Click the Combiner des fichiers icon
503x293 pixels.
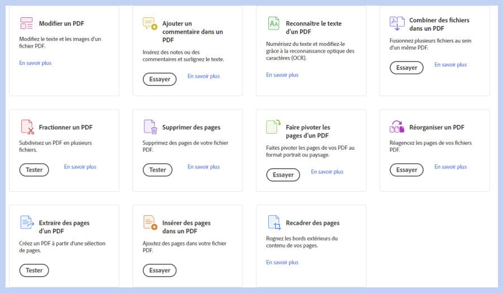[x=397, y=23]
